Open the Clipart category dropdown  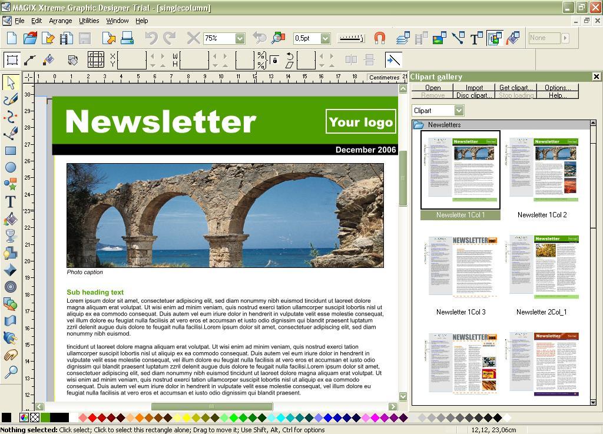coord(458,110)
